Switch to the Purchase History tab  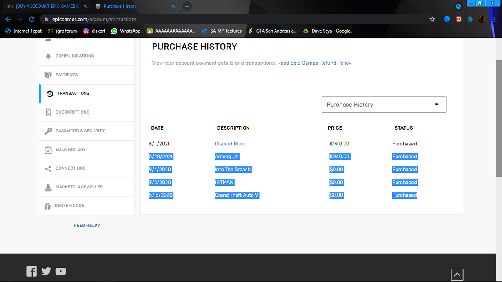(135, 6)
